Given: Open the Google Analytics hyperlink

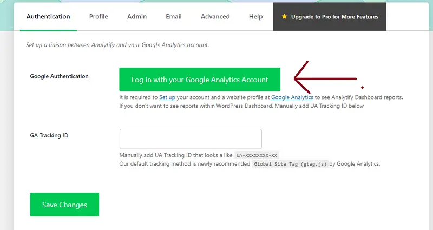Looking at the screenshot, I should (292, 97).
